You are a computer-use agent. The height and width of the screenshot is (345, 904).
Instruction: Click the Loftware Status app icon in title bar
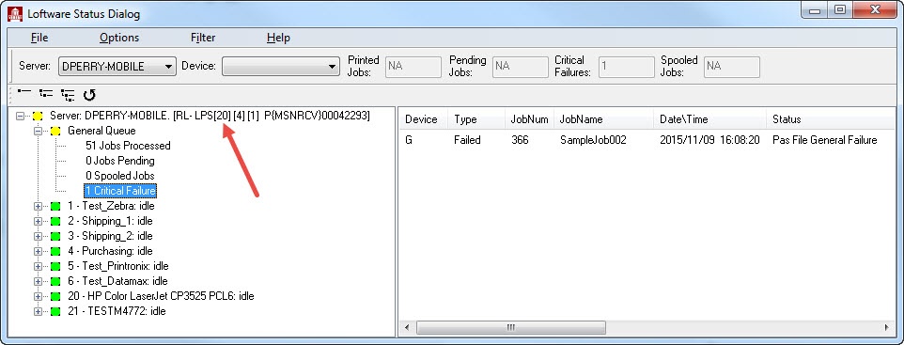tap(14, 13)
